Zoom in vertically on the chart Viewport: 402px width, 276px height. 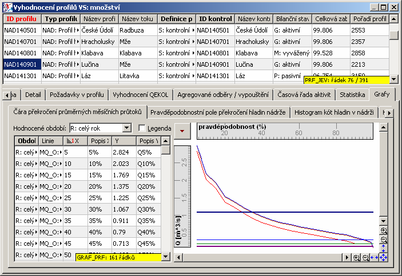point(383,230)
